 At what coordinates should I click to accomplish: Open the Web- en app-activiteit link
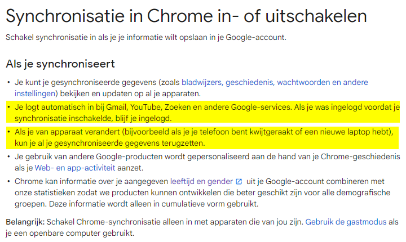(75, 168)
